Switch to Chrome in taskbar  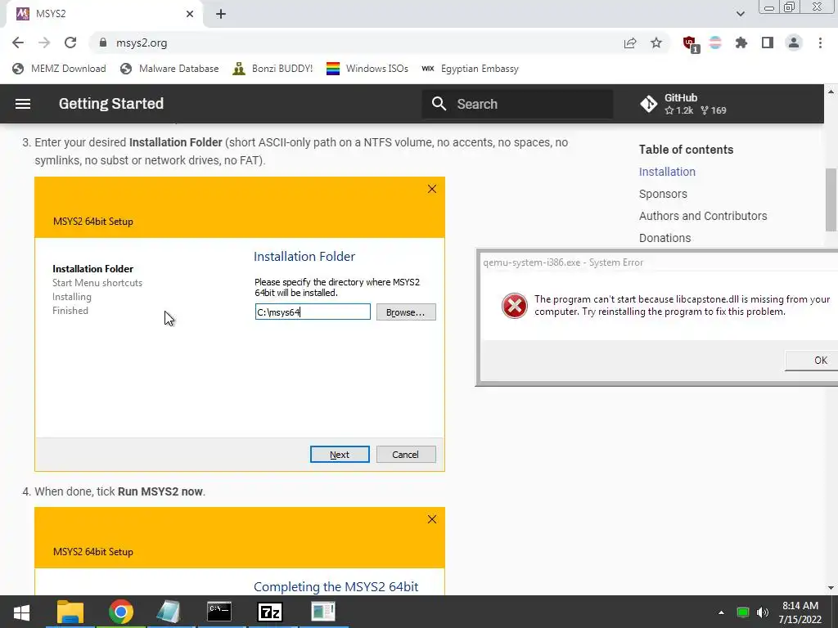tap(121, 612)
